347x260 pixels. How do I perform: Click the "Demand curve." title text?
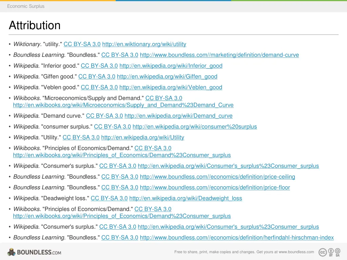pyautogui.click(x=63, y=116)
